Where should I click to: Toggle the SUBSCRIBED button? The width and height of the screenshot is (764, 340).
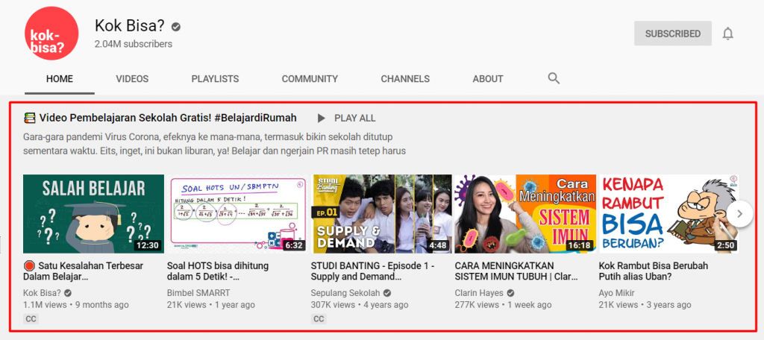click(x=673, y=34)
